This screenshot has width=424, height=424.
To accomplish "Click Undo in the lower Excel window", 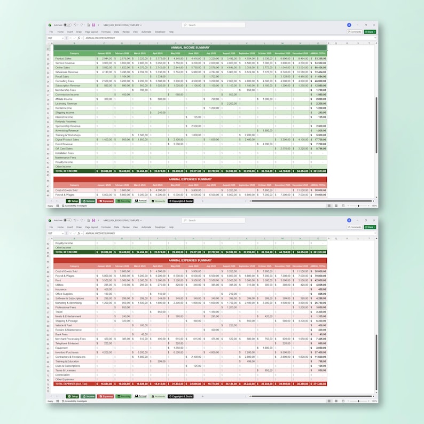I will tap(75, 221).
